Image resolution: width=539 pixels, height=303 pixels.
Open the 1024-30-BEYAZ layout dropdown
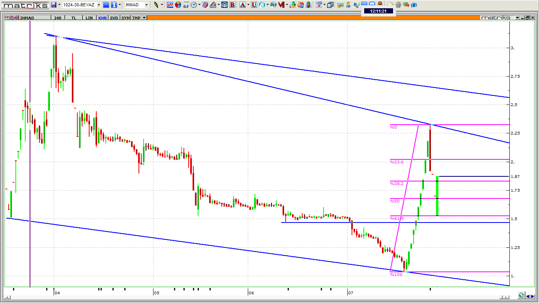99,5
